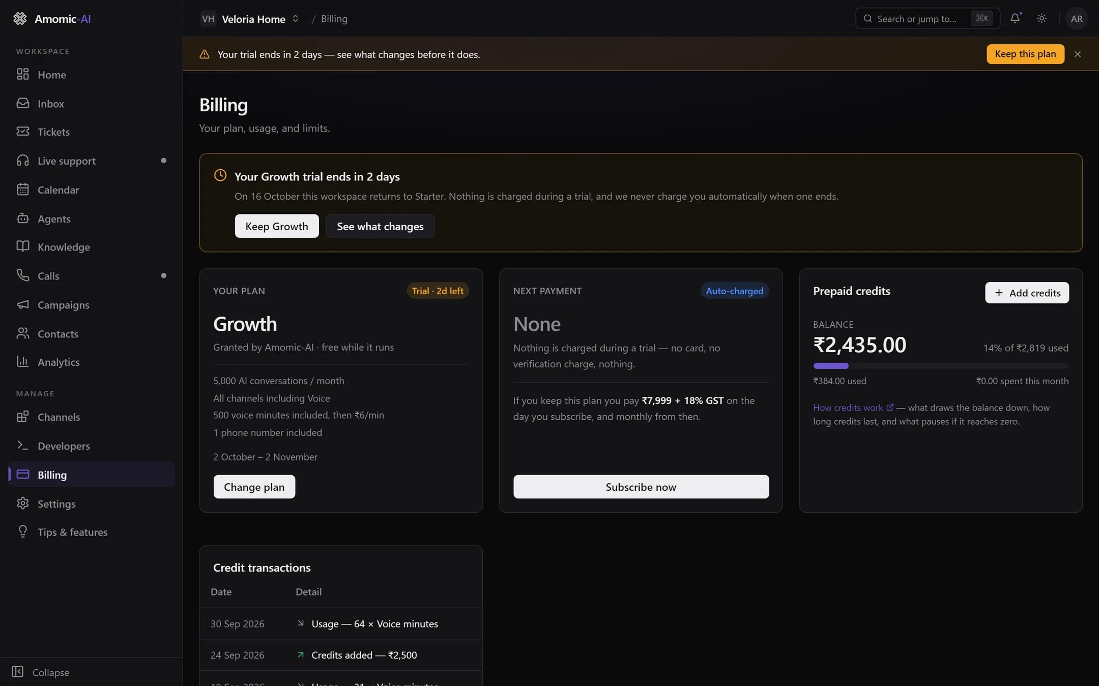Click Credits added — ₹2,500 row
Image resolution: width=1099 pixels, height=686 pixels.
[x=341, y=655]
